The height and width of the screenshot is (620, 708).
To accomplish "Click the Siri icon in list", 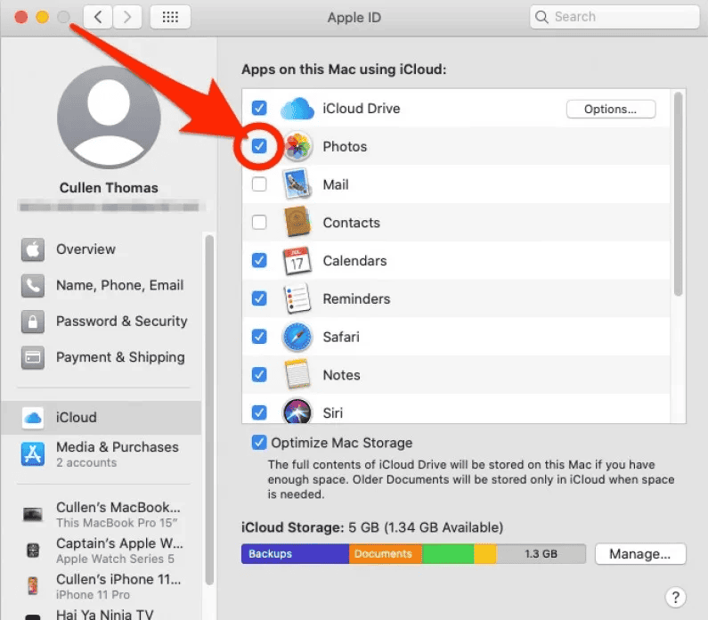I will [297, 412].
